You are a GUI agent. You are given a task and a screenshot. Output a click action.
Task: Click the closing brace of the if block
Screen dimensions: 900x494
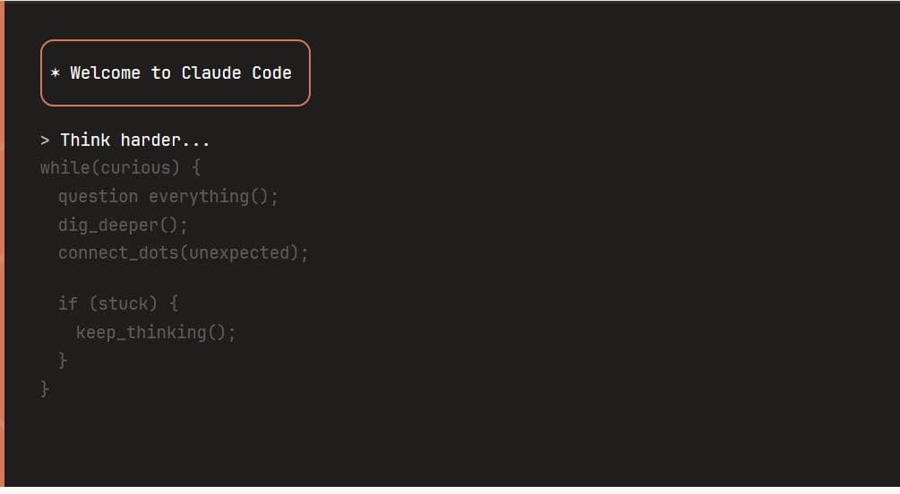(x=63, y=361)
